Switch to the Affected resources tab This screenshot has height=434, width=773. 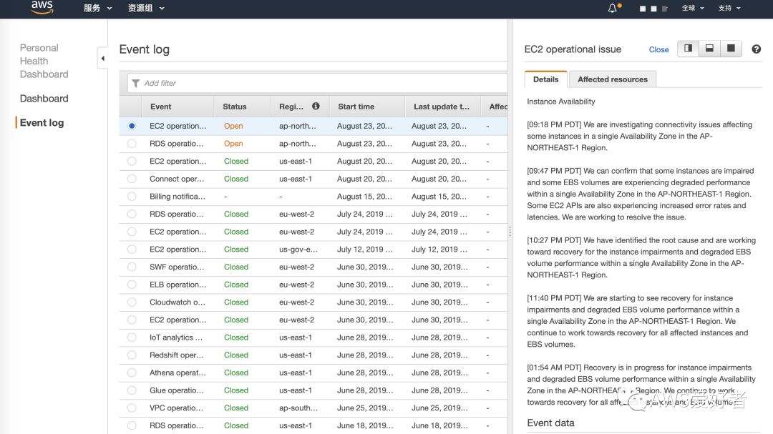tap(613, 79)
